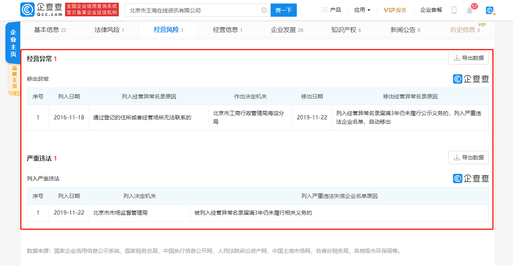The image size is (513, 266).
Task: Open notifications bell icon
Action: coord(470,10)
